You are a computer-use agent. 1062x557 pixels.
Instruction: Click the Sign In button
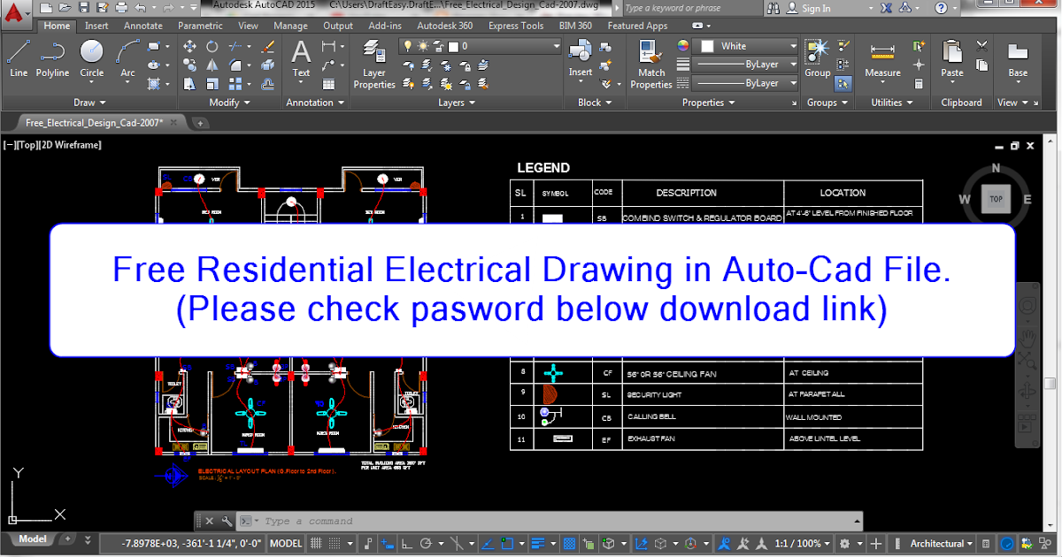(815, 8)
